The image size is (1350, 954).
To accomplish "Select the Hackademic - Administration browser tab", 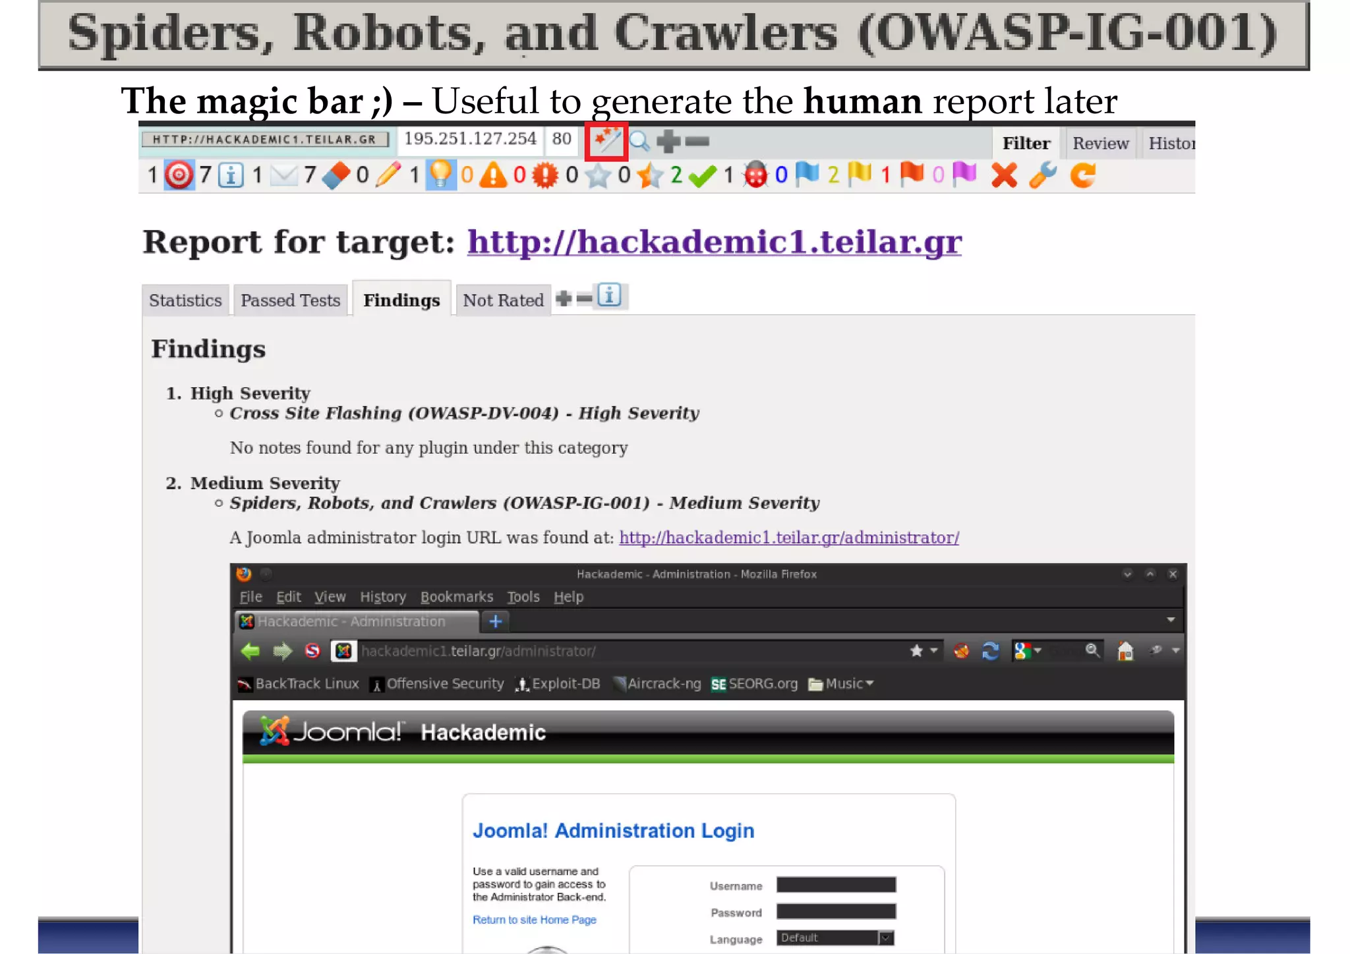I will click(x=357, y=621).
